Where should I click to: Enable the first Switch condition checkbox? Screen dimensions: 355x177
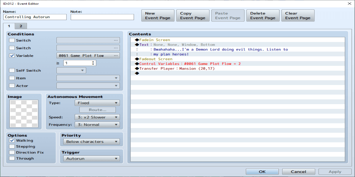coord(12,40)
